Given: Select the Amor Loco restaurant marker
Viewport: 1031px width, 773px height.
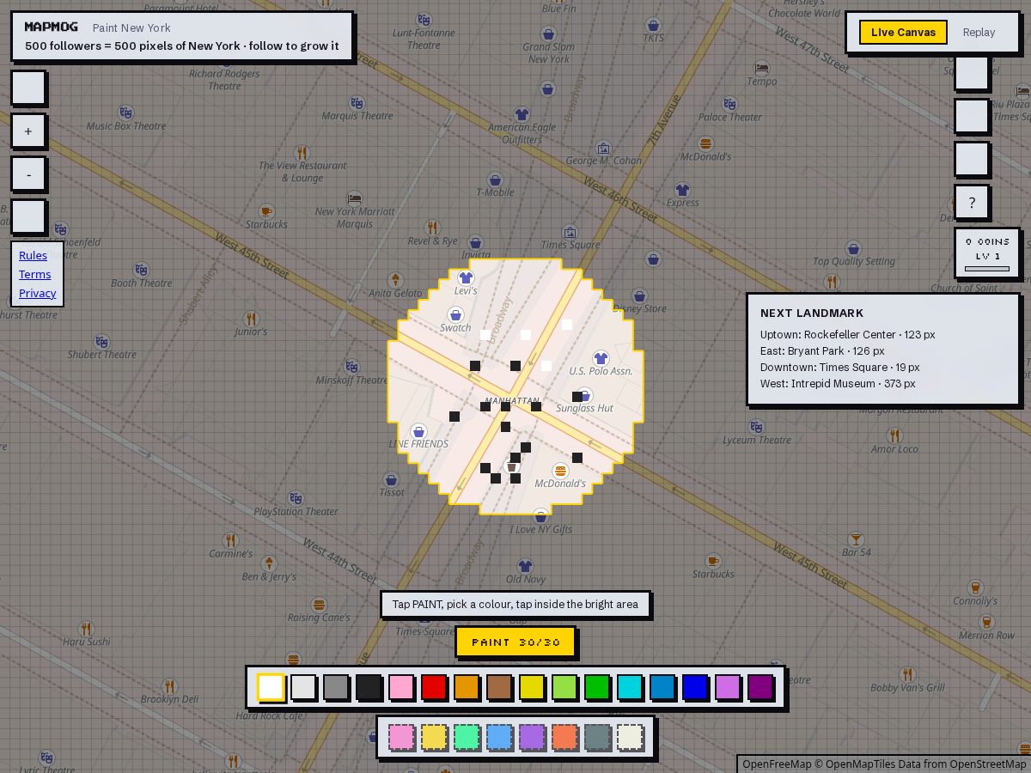Looking at the screenshot, I should pos(894,435).
